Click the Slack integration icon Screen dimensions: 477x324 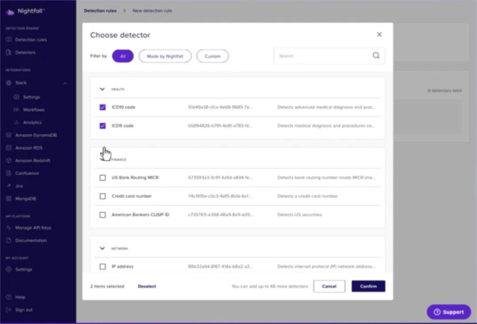tap(9, 83)
